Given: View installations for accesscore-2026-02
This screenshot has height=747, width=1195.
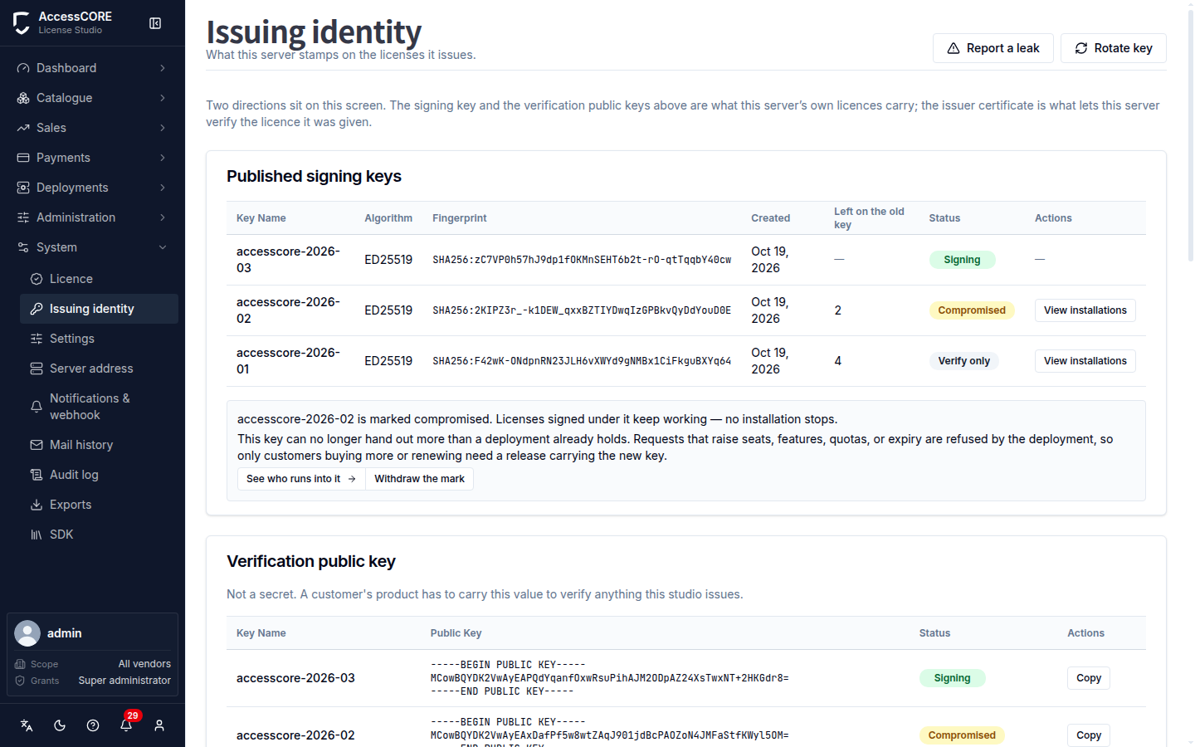Looking at the screenshot, I should [1085, 310].
